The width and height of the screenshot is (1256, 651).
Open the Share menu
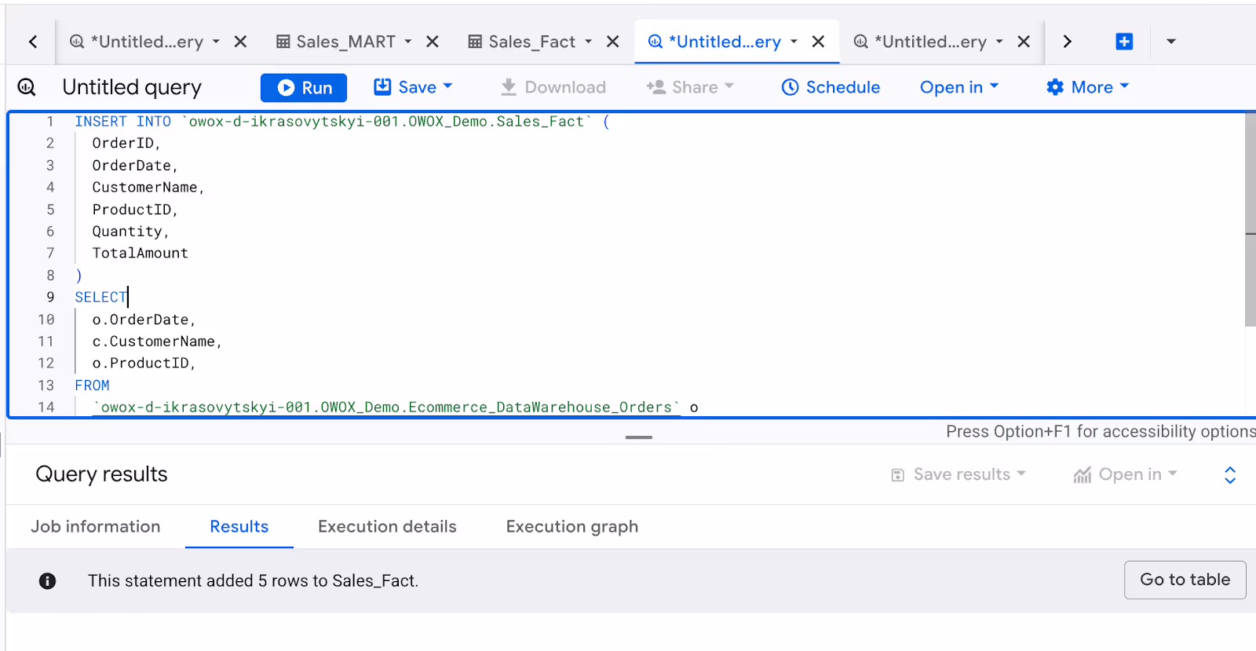690,87
